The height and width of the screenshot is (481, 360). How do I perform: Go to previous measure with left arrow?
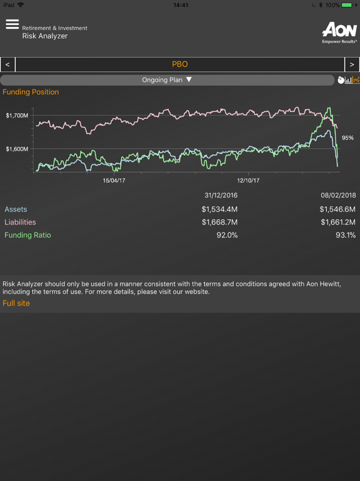(x=7, y=65)
